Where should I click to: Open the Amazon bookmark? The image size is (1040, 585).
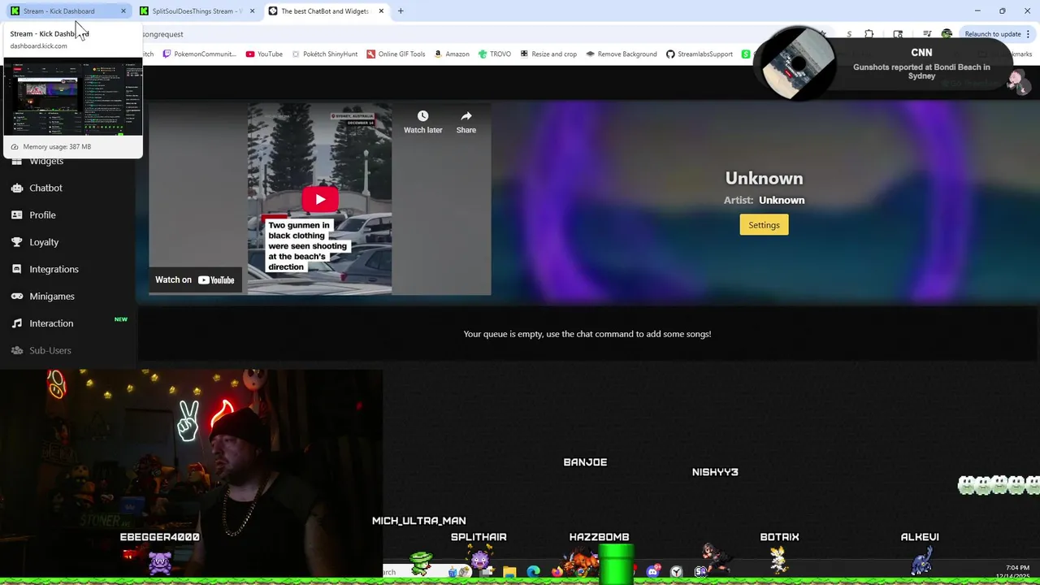[452, 54]
